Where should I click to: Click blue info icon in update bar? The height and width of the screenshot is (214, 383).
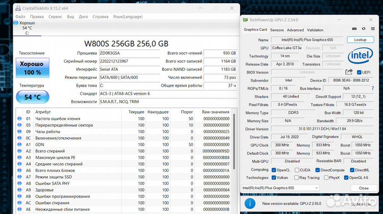(249, 203)
